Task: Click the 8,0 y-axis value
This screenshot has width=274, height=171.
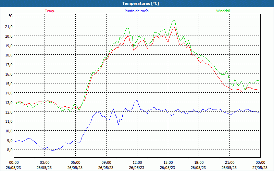Action: (x=9, y=150)
